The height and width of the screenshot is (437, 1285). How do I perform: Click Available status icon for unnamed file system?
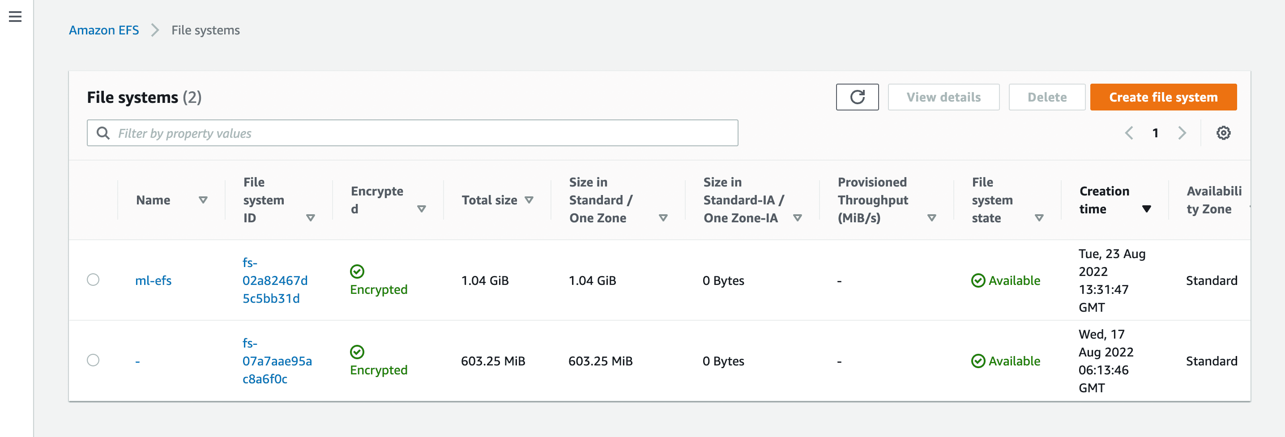click(x=978, y=361)
